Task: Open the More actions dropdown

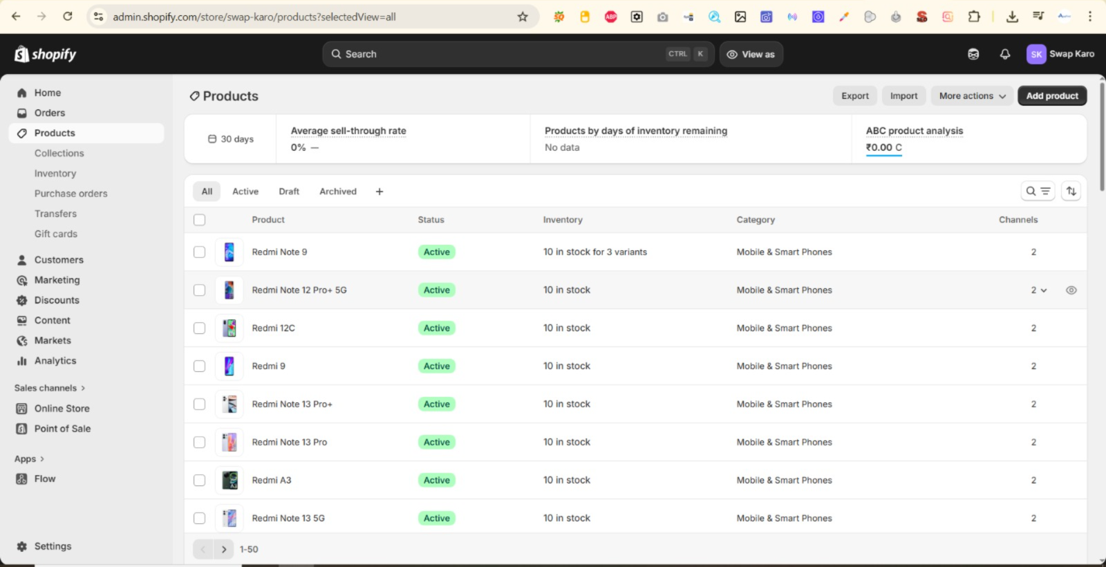Action: 972,96
